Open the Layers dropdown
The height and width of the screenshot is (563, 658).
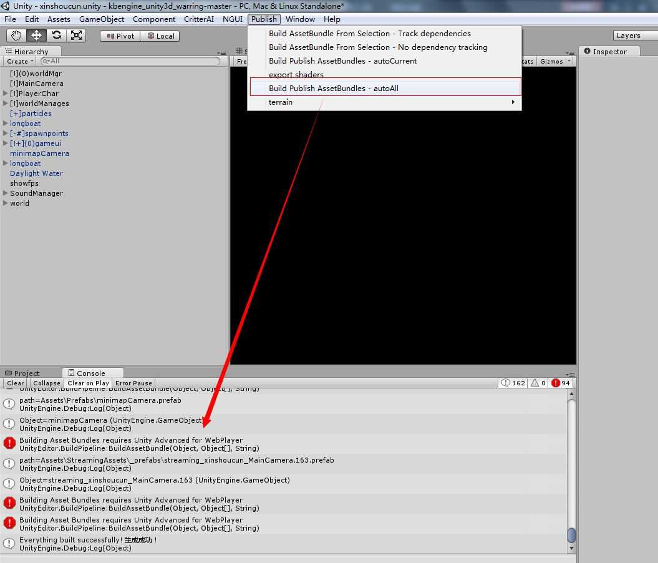pyautogui.click(x=635, y=36)
